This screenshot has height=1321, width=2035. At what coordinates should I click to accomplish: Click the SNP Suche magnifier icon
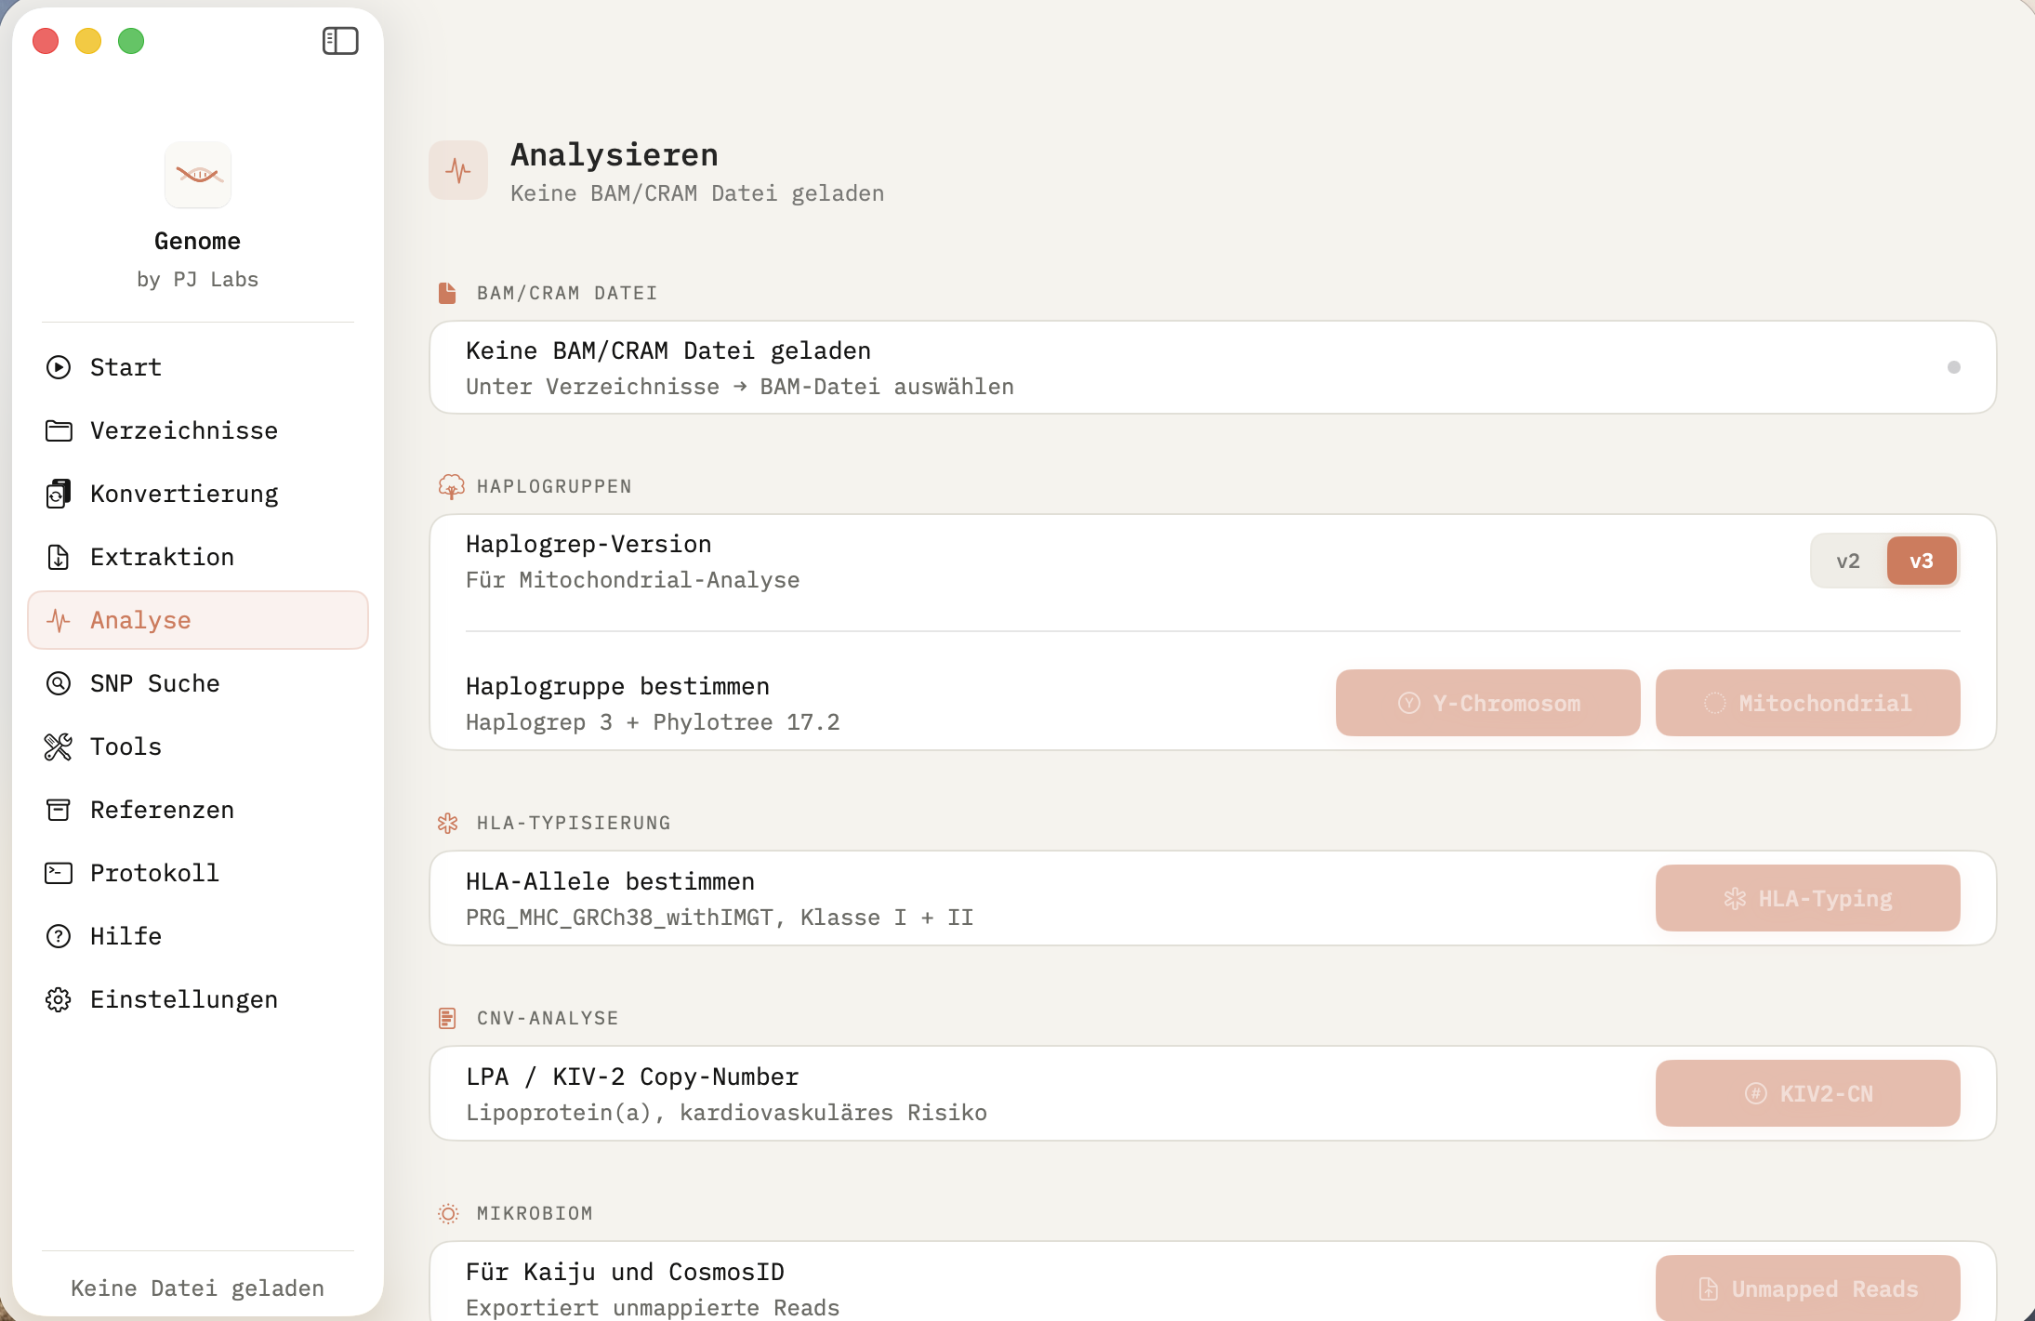(59, 683)
